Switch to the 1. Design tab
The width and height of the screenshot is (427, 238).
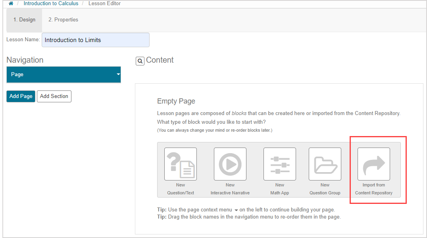point(24,19)
